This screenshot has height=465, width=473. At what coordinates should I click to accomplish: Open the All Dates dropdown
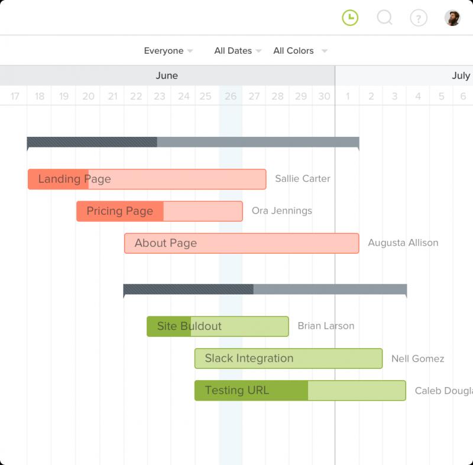pyautogui.click(x=238, y=51)
